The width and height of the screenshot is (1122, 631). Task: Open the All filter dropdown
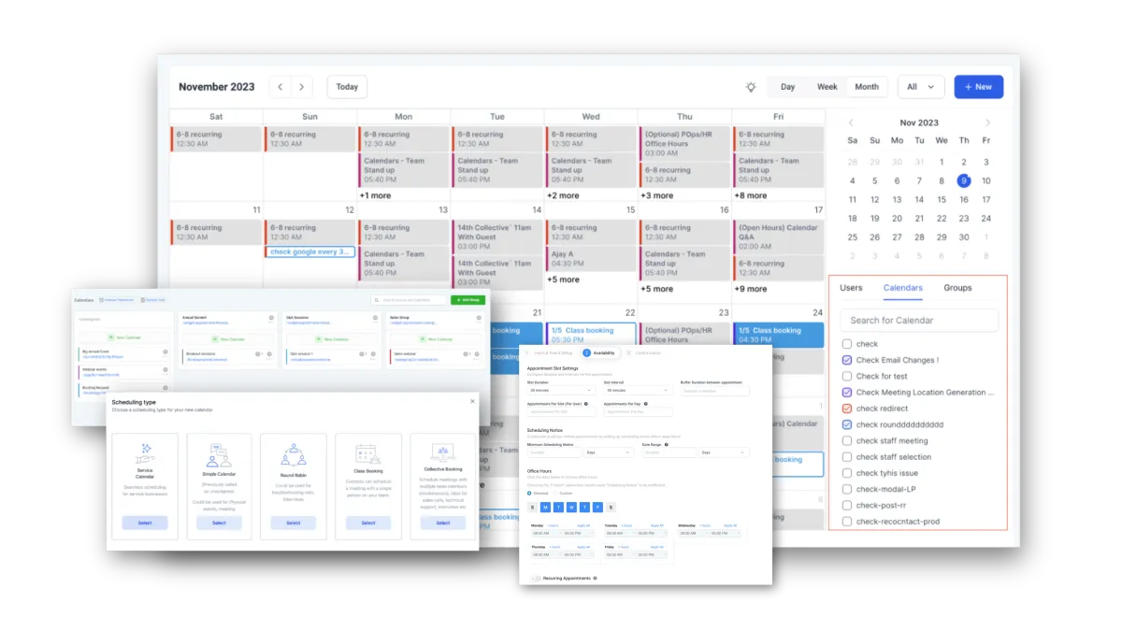921,87
